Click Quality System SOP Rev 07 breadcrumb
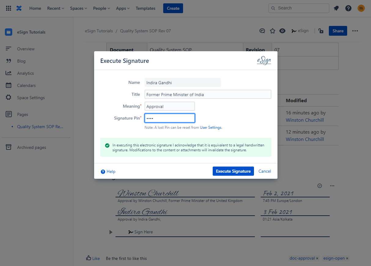The image size is (371, 266). tap(145, 31)
